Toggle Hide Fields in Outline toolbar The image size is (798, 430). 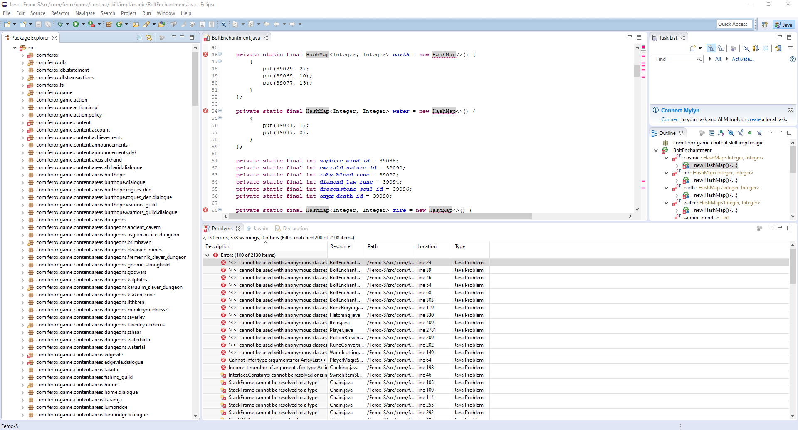tap(731, 133)
